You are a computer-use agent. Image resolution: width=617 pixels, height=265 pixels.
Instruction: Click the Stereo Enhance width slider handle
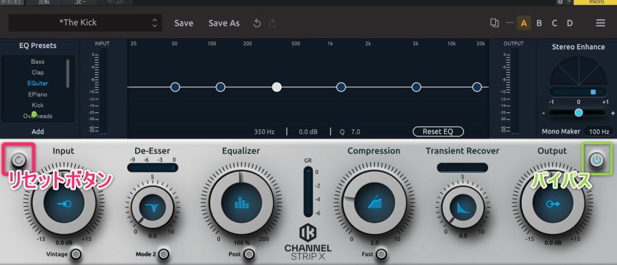578,112
